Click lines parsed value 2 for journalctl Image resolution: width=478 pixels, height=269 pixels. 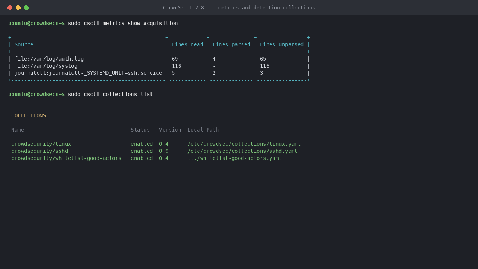click(x=214, y=73)
